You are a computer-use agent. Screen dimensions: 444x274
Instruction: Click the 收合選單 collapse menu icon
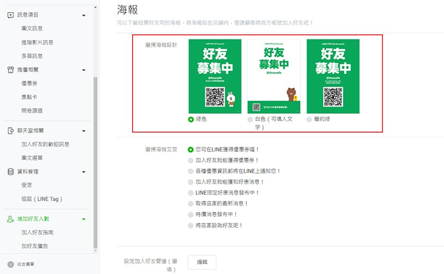tap(11, 265)
